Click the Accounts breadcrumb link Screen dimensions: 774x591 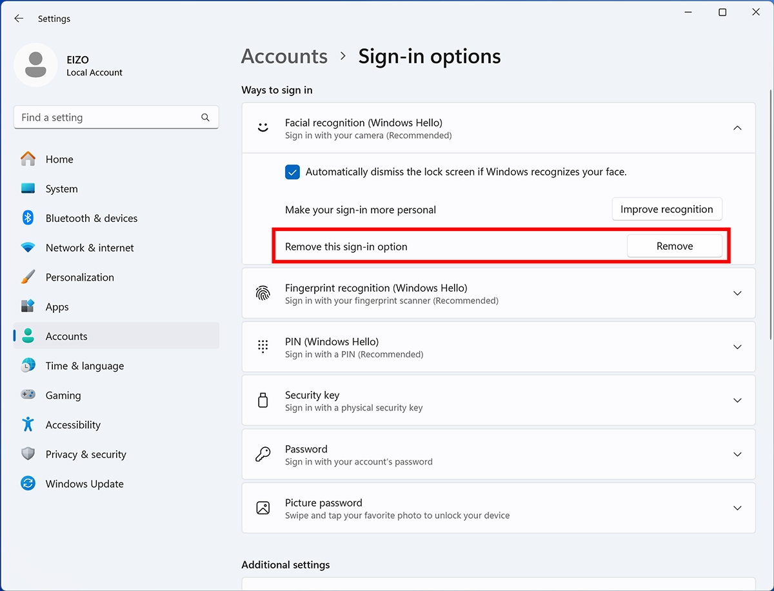tap(284, 56)
